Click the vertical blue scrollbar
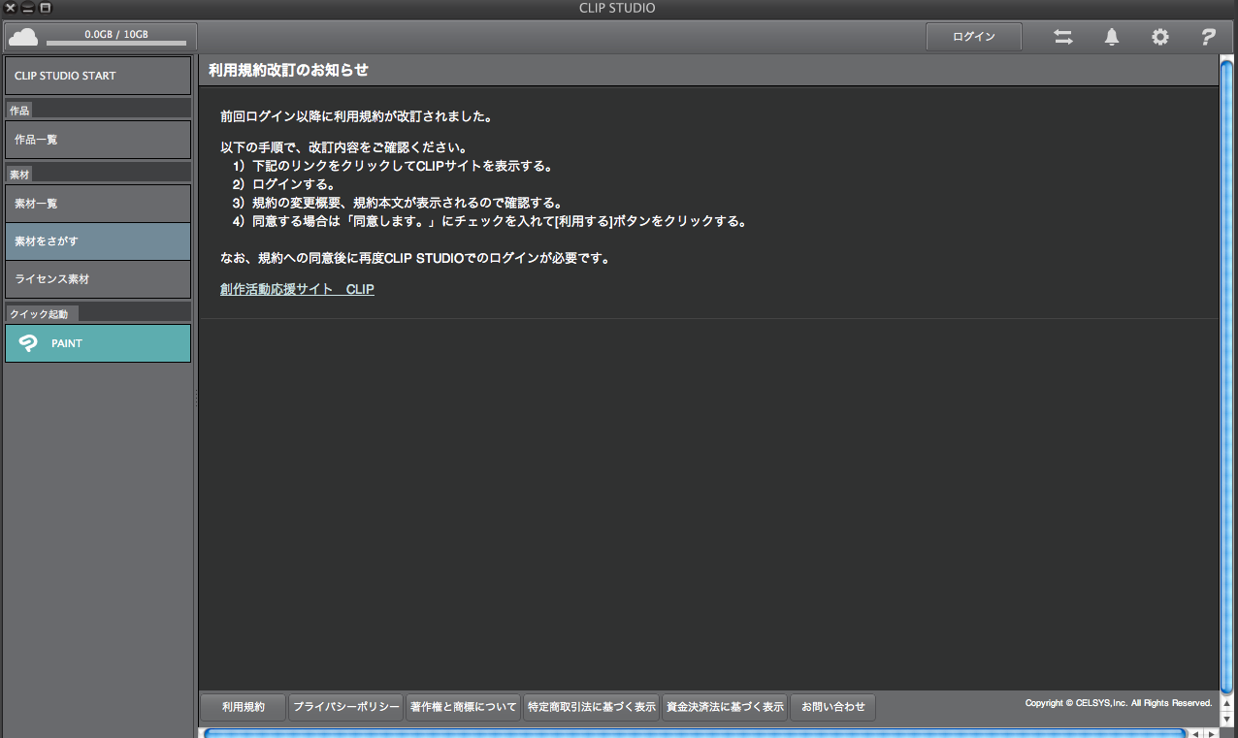The width and height of the screenshot is (1238, 738). pos(1227,378)
